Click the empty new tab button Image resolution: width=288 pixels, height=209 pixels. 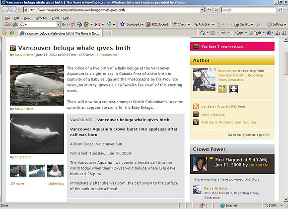pos(107,33)
